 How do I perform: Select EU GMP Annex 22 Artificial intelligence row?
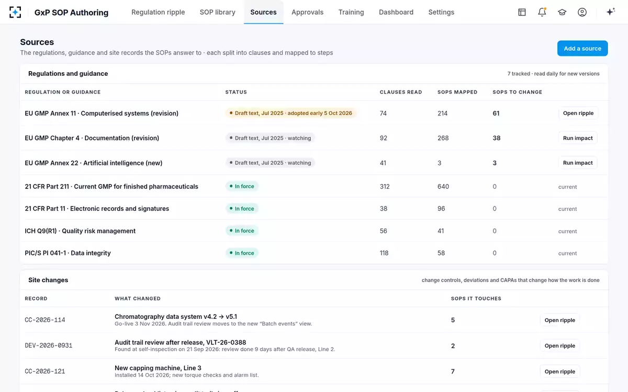point(314,163)
